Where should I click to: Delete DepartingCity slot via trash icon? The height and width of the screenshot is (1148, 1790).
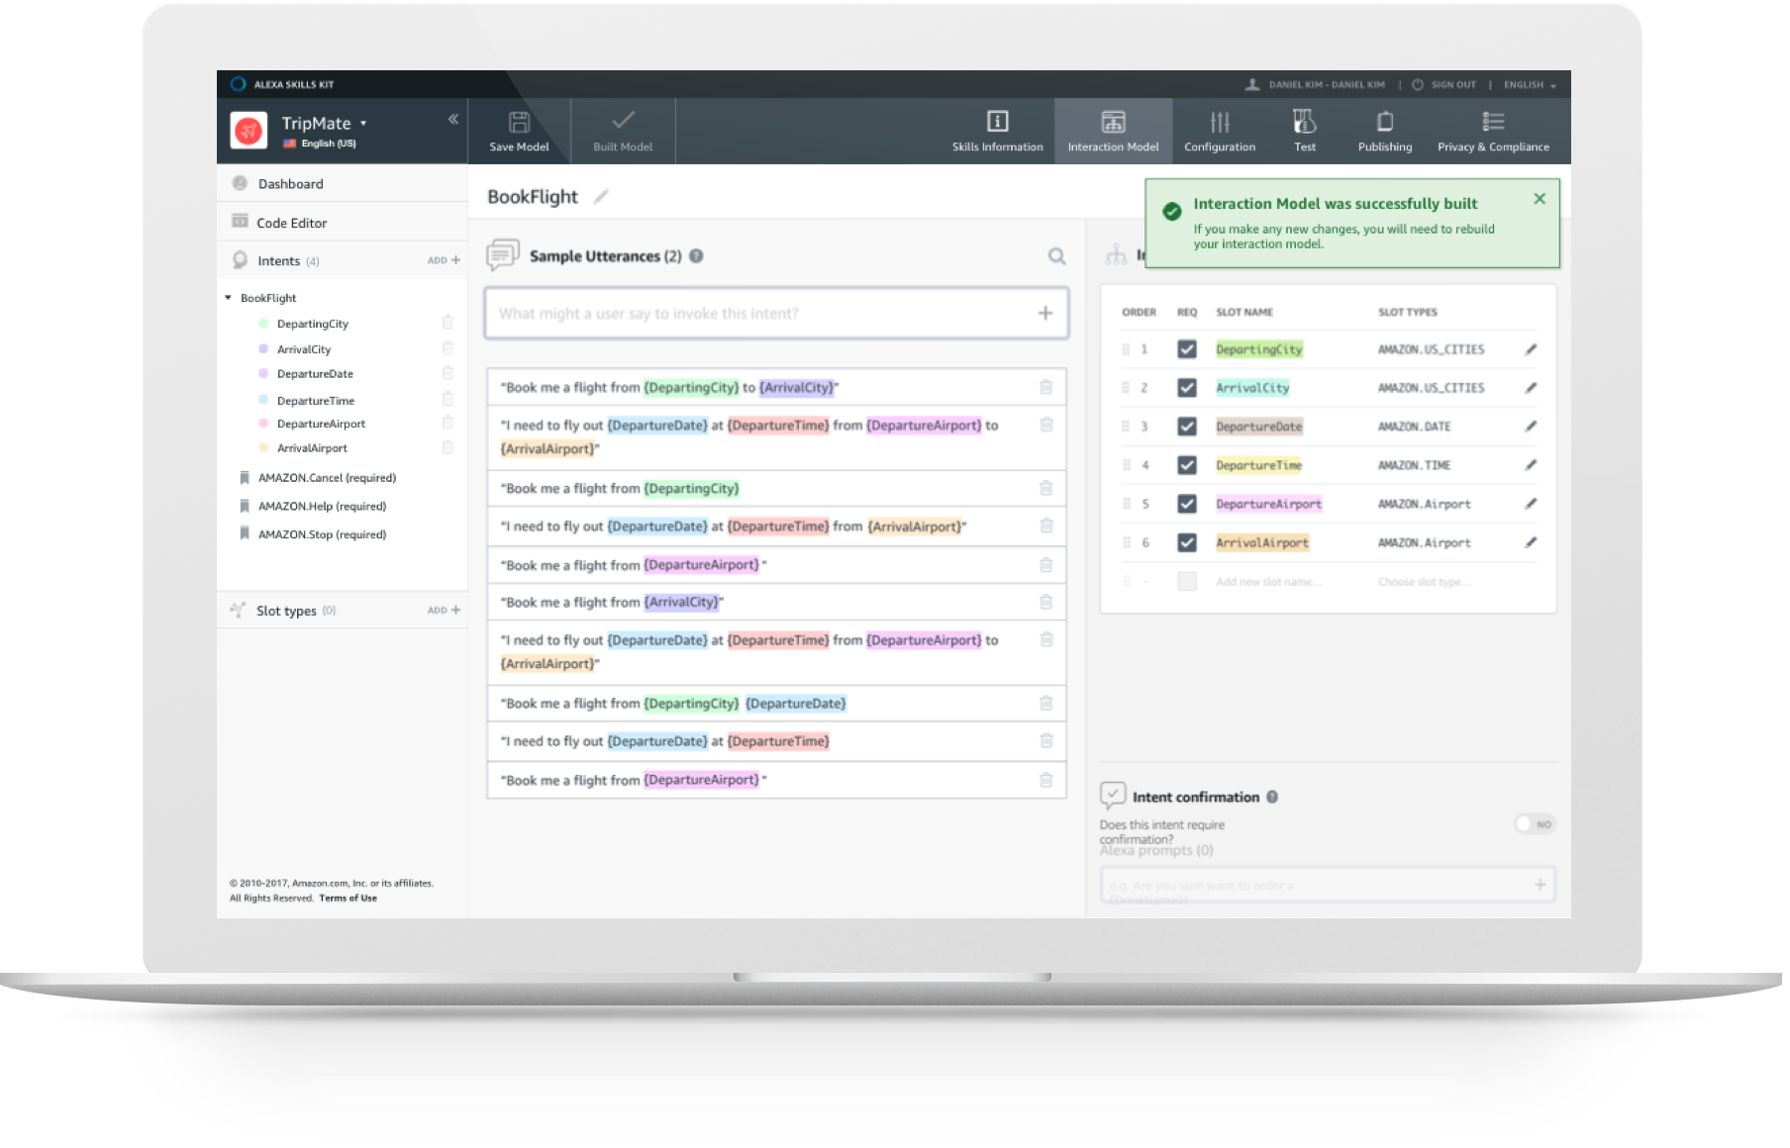447,322
